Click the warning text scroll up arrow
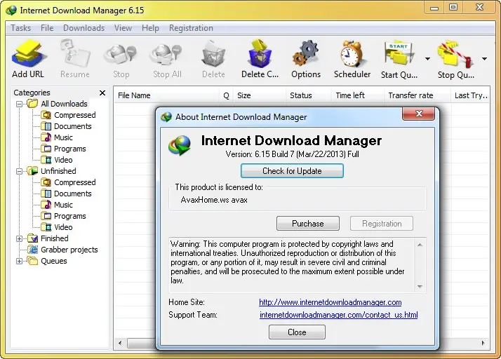The height and width of the screenshot is (359, 501). coord(420,245)
